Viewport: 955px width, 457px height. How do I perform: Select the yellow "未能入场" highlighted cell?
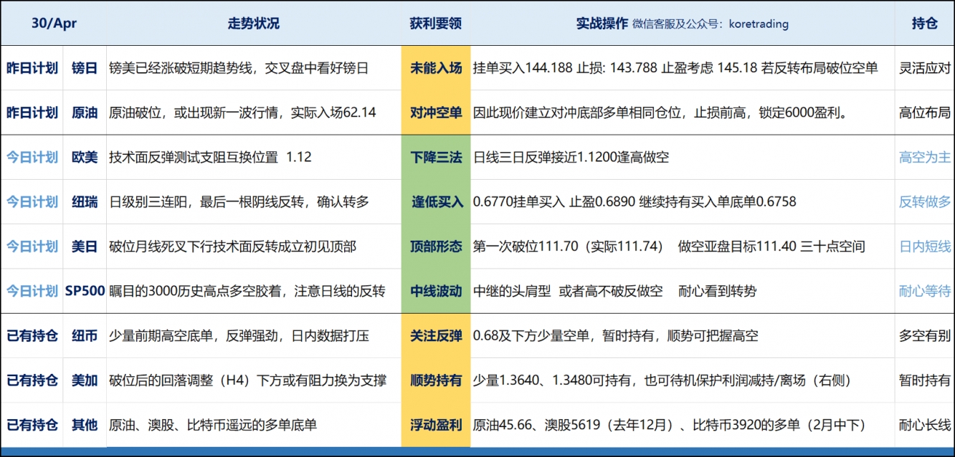(x=436, y=69)
